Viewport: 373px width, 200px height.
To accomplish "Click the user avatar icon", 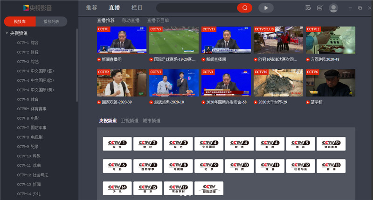I will coord(333,8).
